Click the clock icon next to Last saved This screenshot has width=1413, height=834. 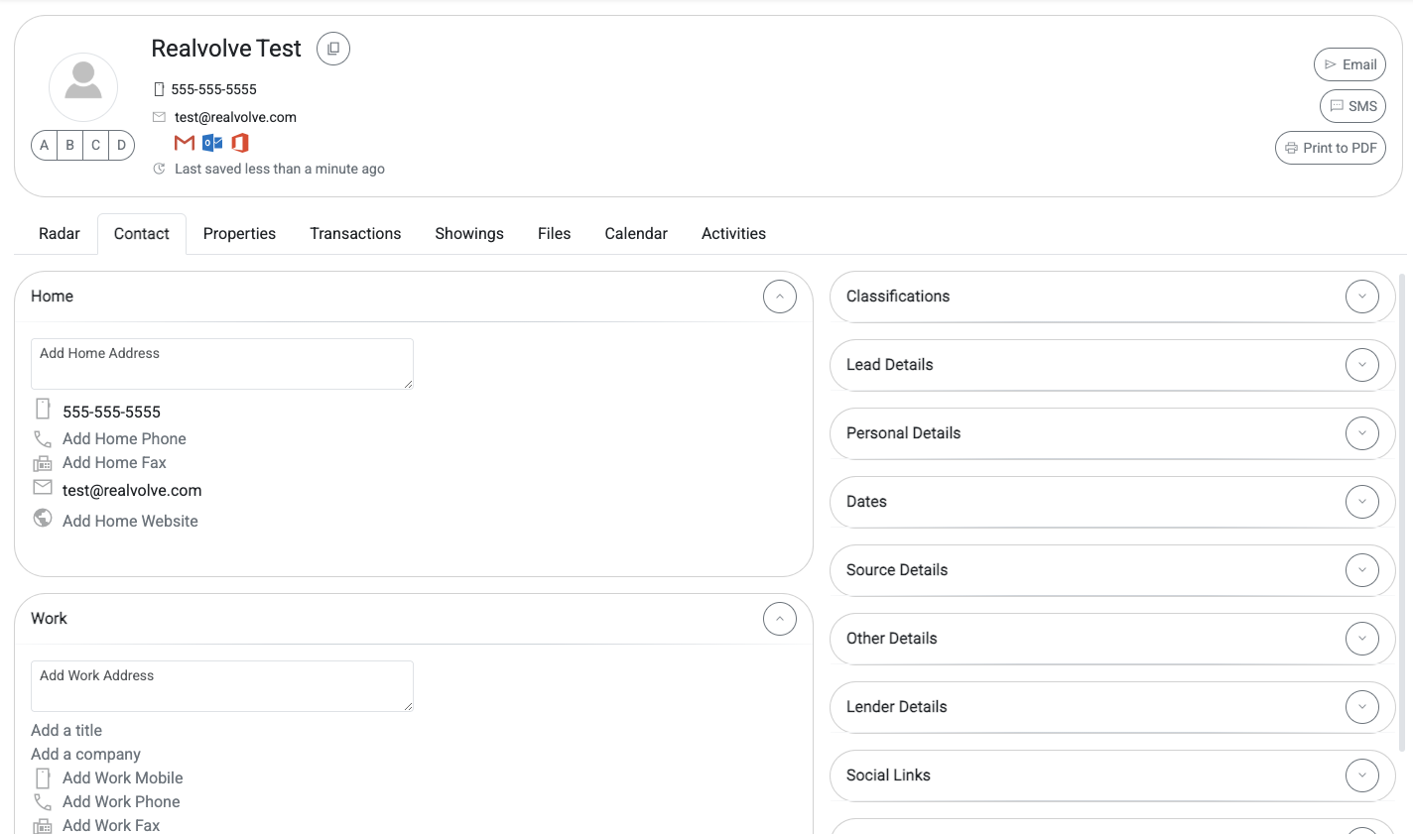159,169
